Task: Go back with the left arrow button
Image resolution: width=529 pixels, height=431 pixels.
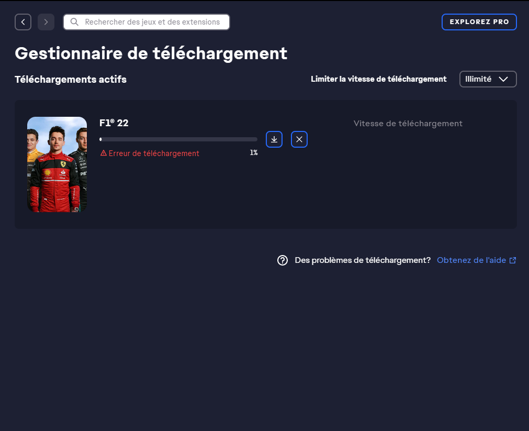Action: coord(23,22)
